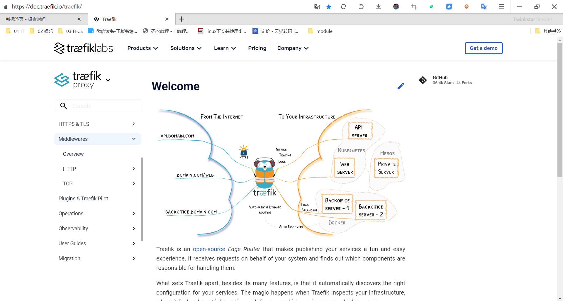Expand the User Guides section

pos(98,243)
